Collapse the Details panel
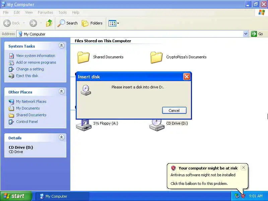The image size is (268, 201). pos(62,137)
